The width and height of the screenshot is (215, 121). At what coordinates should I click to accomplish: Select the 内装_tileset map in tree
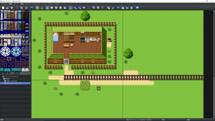(x=11, y=81)
